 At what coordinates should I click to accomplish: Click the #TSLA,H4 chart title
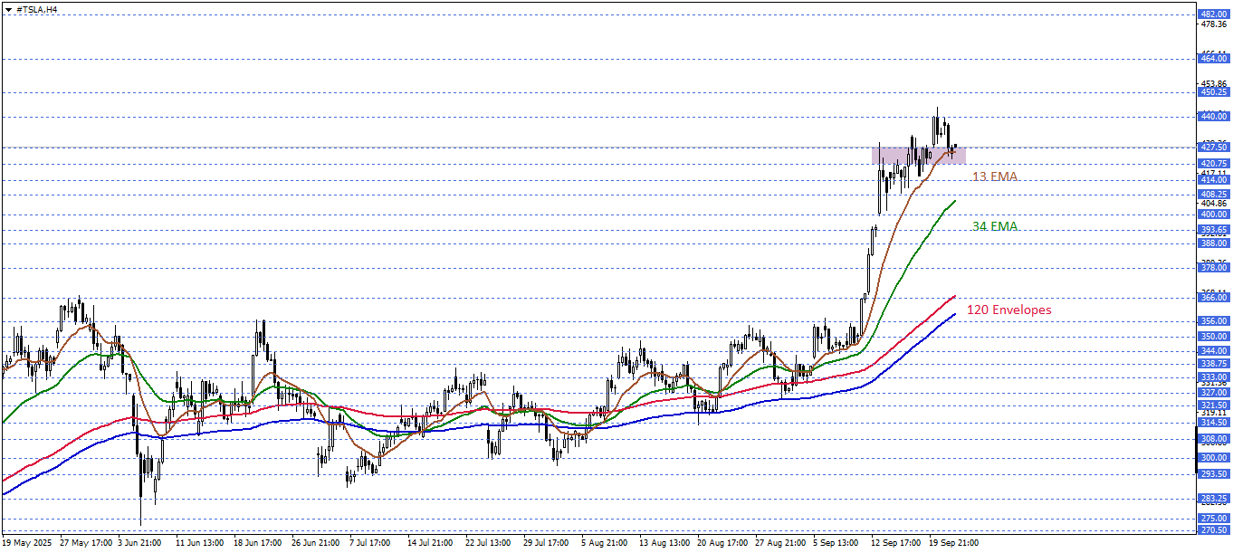[x=37, y=8]
